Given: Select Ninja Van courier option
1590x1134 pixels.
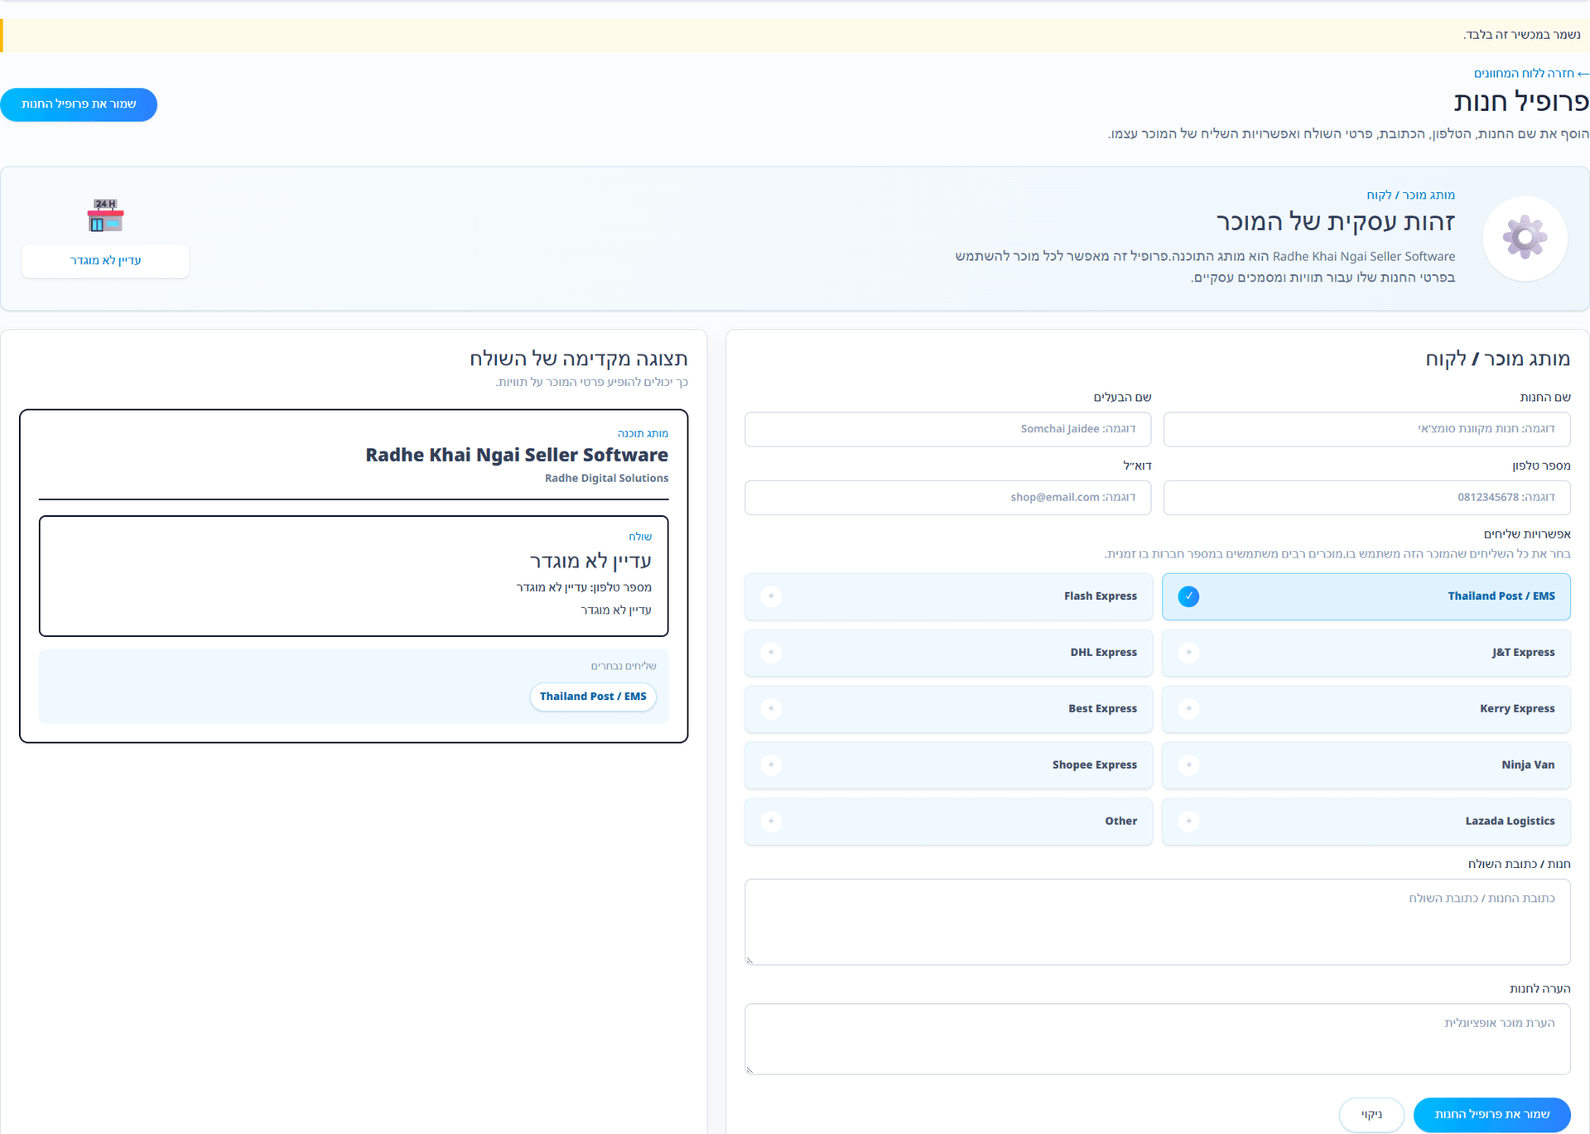Looking at the screenshot, I should click(1366, 765).
